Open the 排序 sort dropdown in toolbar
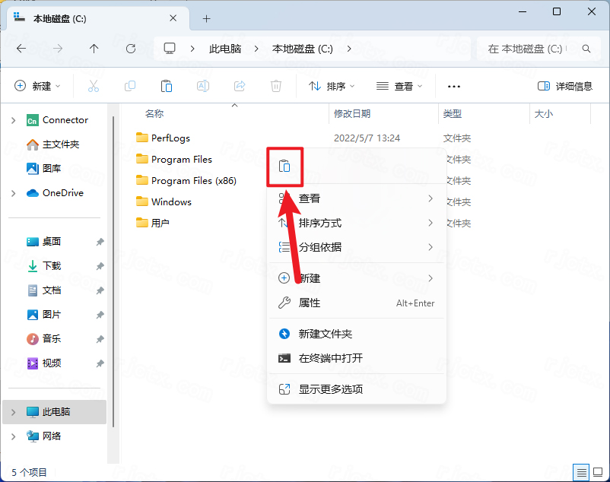The width and height of the screenshot is (610, 482). pyautogui.click(x=332, y=86)
